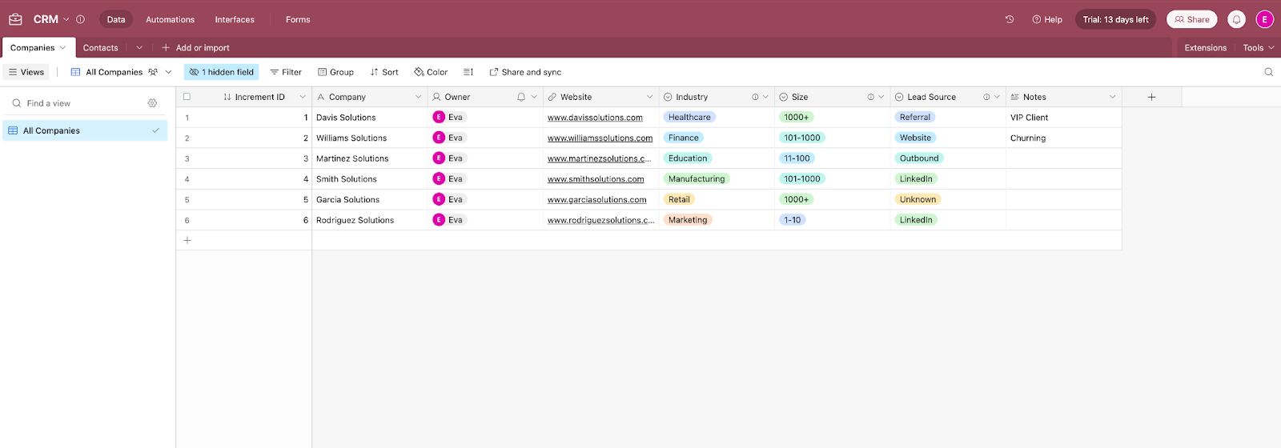The image size is (1281, 448).
Task: Click Eva owner in Rodriguez Solutions row
Action: pos(448,220)
